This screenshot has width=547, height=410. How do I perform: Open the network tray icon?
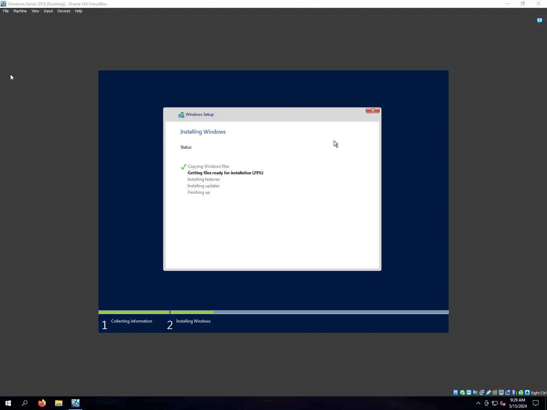pyautogui.click(x=495, y=403)
